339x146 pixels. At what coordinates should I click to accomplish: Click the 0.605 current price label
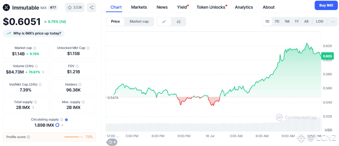tap(327, 56)
